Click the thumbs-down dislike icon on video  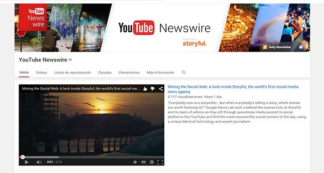[152, 89]
